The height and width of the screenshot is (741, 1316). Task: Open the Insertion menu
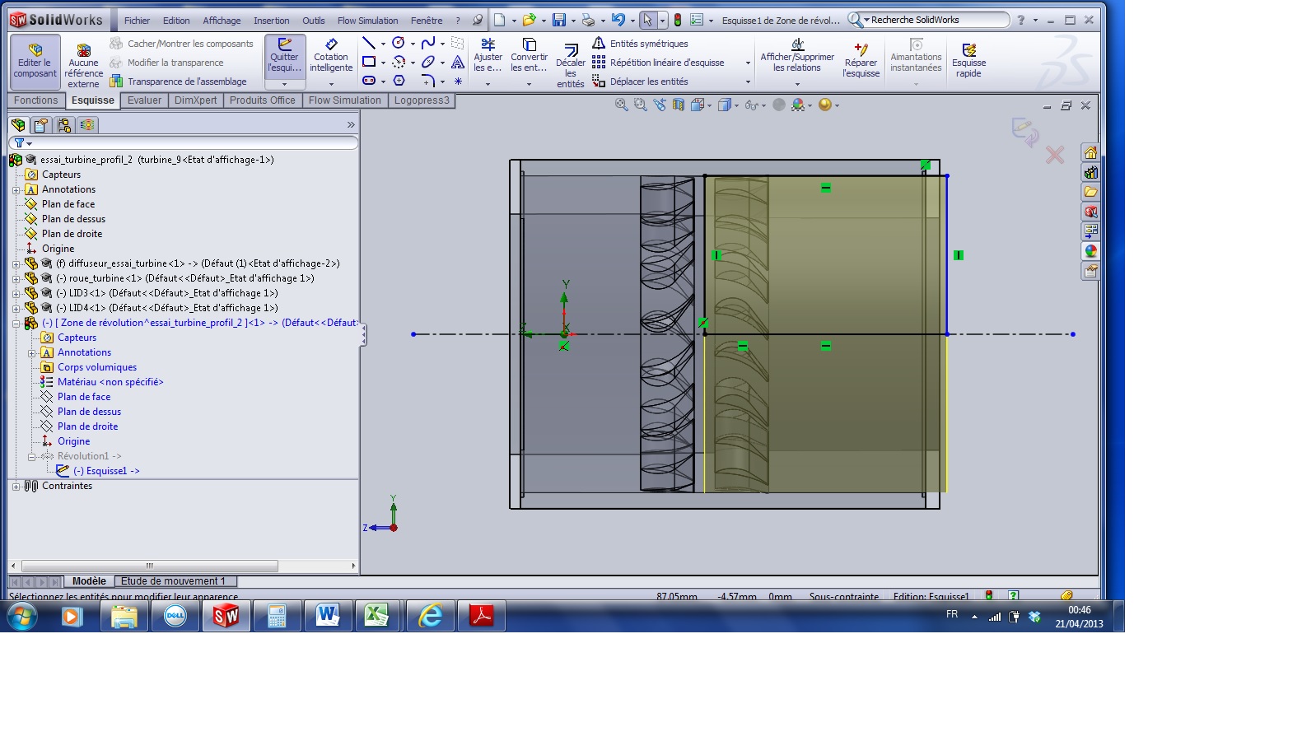[271, 21]
